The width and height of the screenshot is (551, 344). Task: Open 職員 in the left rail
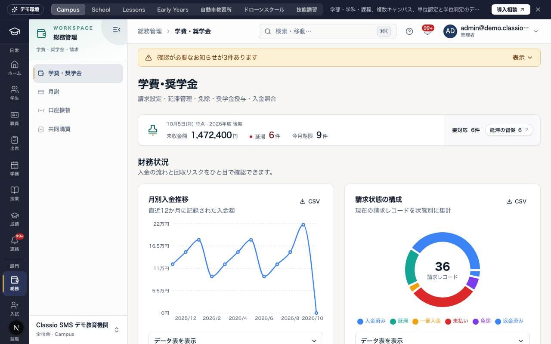[15, 118]
